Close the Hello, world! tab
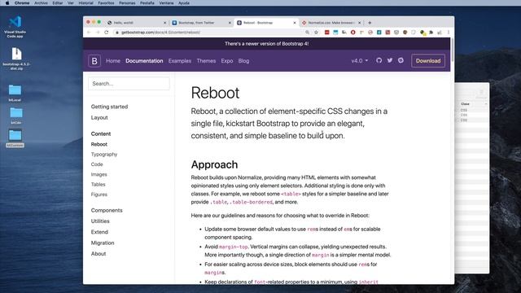 tap(164, 23)
